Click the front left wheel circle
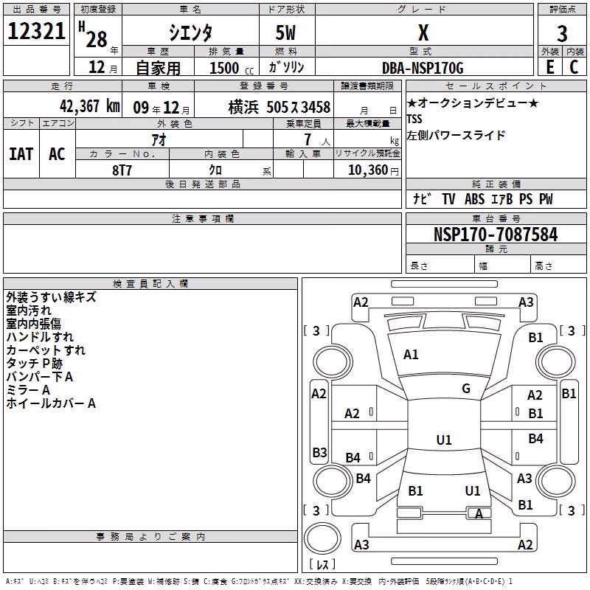The width and height of the screenshot is (590, 590). click(x=333, y=362)
